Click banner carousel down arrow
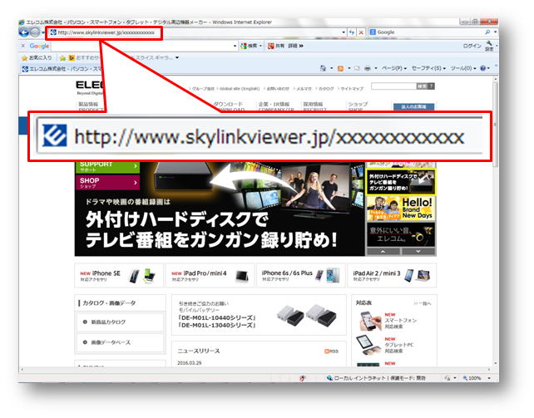The width and height of the screenshot is (534, 418). [418, 251]
